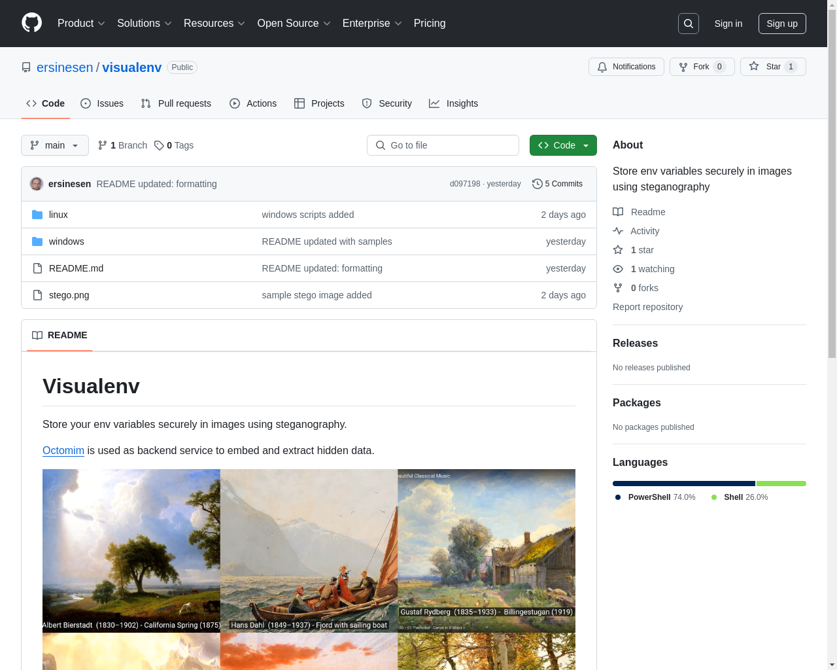Viewport: 837px width, 670px height.
Task: Expand the Enterprise menu
Action: (x=372, y=24)
